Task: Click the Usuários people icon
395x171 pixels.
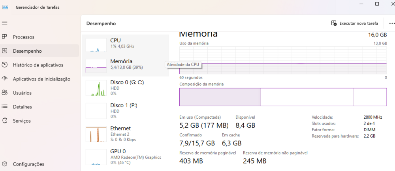Action: [x=5, y=93]
